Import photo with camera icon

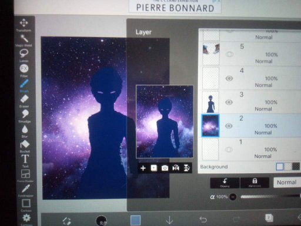165,168
